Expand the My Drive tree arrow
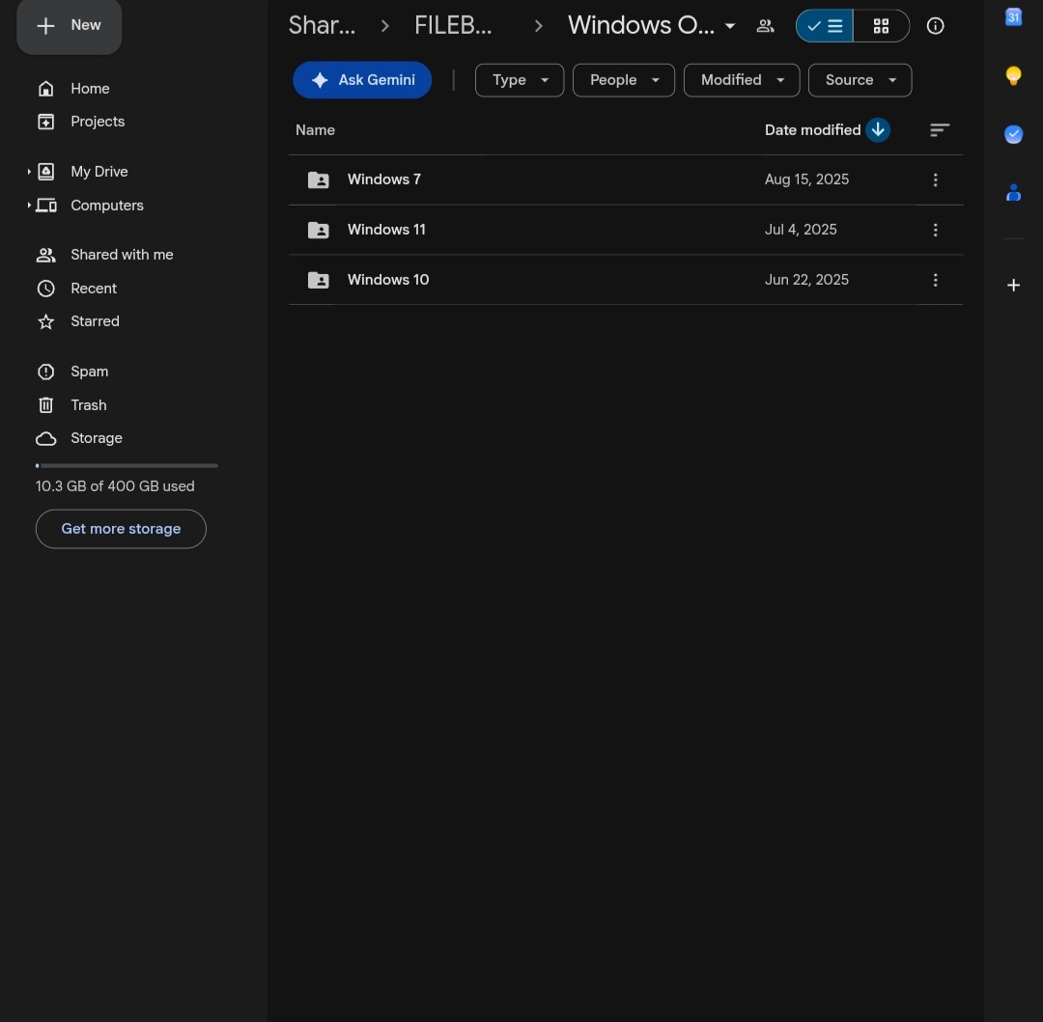The width and height of the screenshot is (1043, 1022). click(x=29, y=172)
